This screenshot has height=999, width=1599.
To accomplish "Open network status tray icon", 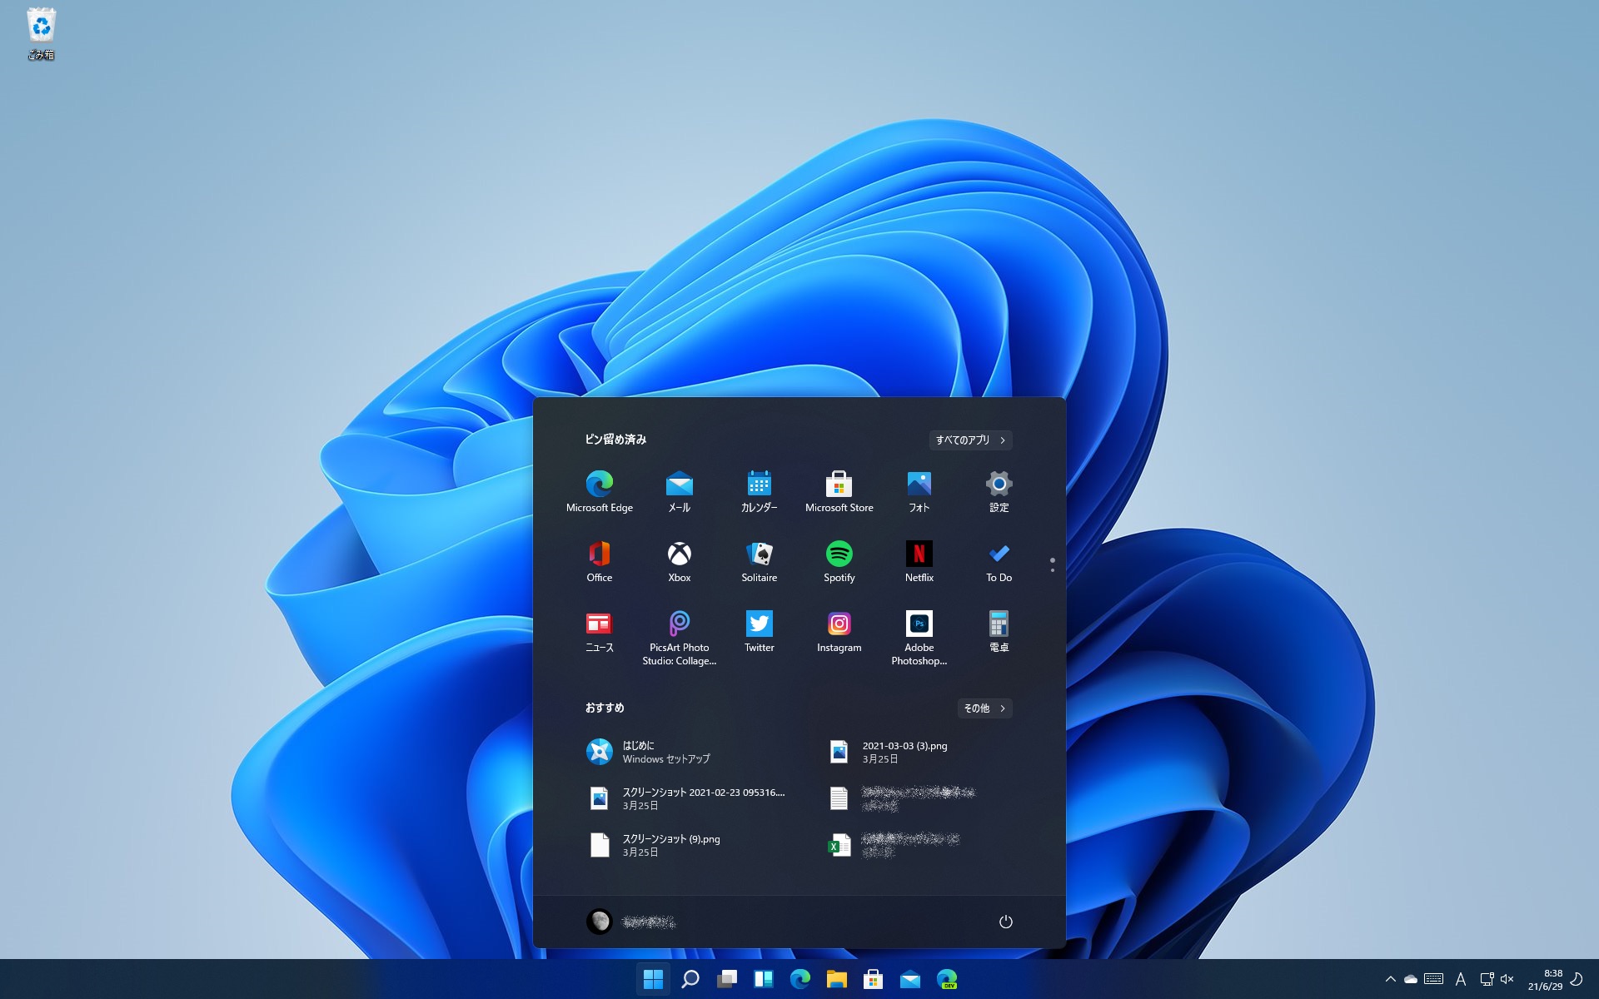I will (x=1487, y=979).
